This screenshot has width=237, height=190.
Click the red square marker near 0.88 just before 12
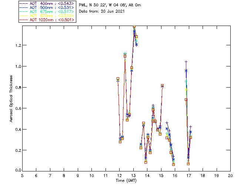[118, 78]
